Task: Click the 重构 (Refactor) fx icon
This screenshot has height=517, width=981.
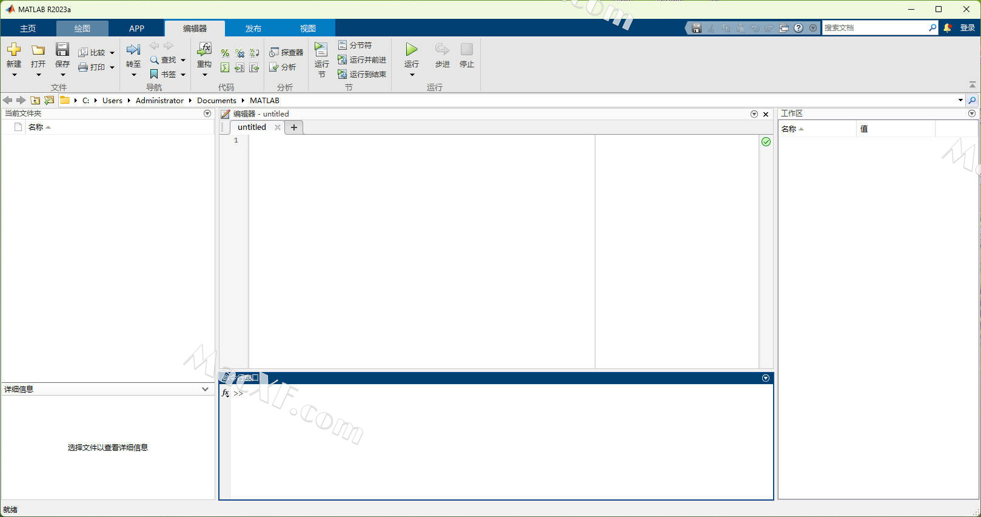Action: 204,49
